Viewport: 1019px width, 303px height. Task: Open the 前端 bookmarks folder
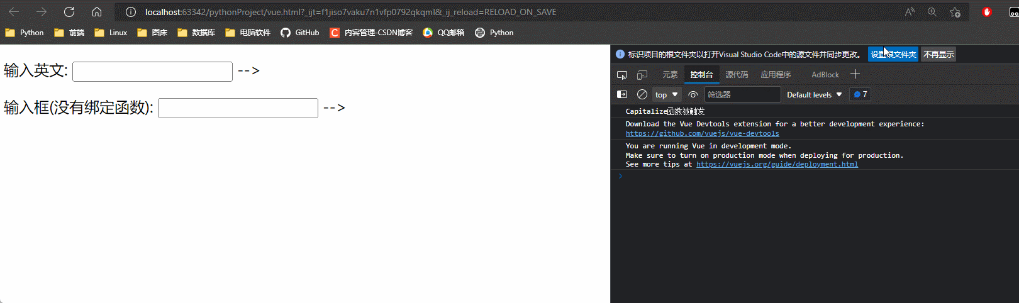click(69, 33)
